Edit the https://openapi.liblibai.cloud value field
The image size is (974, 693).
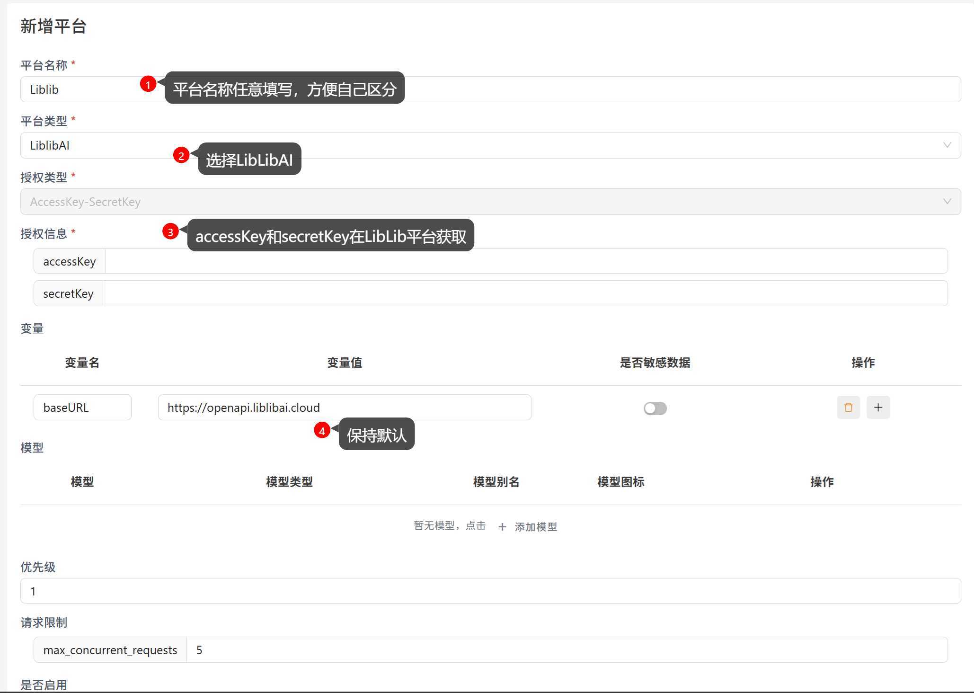[345, 407]
